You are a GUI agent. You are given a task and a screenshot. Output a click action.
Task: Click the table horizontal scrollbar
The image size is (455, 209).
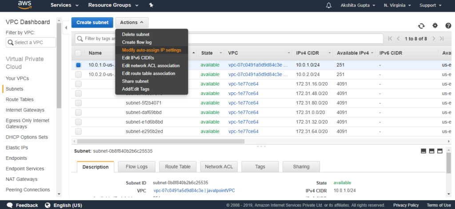pyautogui.click(x=161, y=141)
